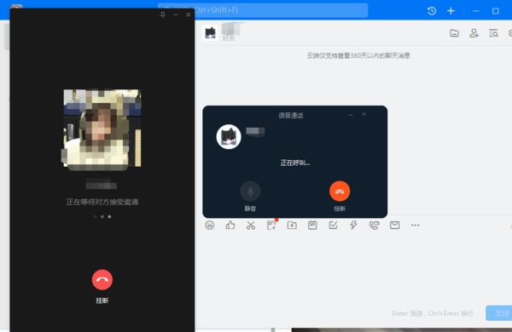Pin the black call window on top
The image size is (512, 332).
pyautogui.click(x=163, y=14)
